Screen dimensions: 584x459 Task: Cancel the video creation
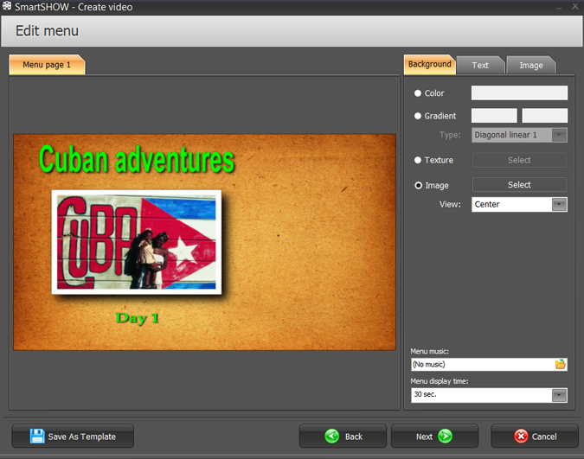(x=535, y=436)
